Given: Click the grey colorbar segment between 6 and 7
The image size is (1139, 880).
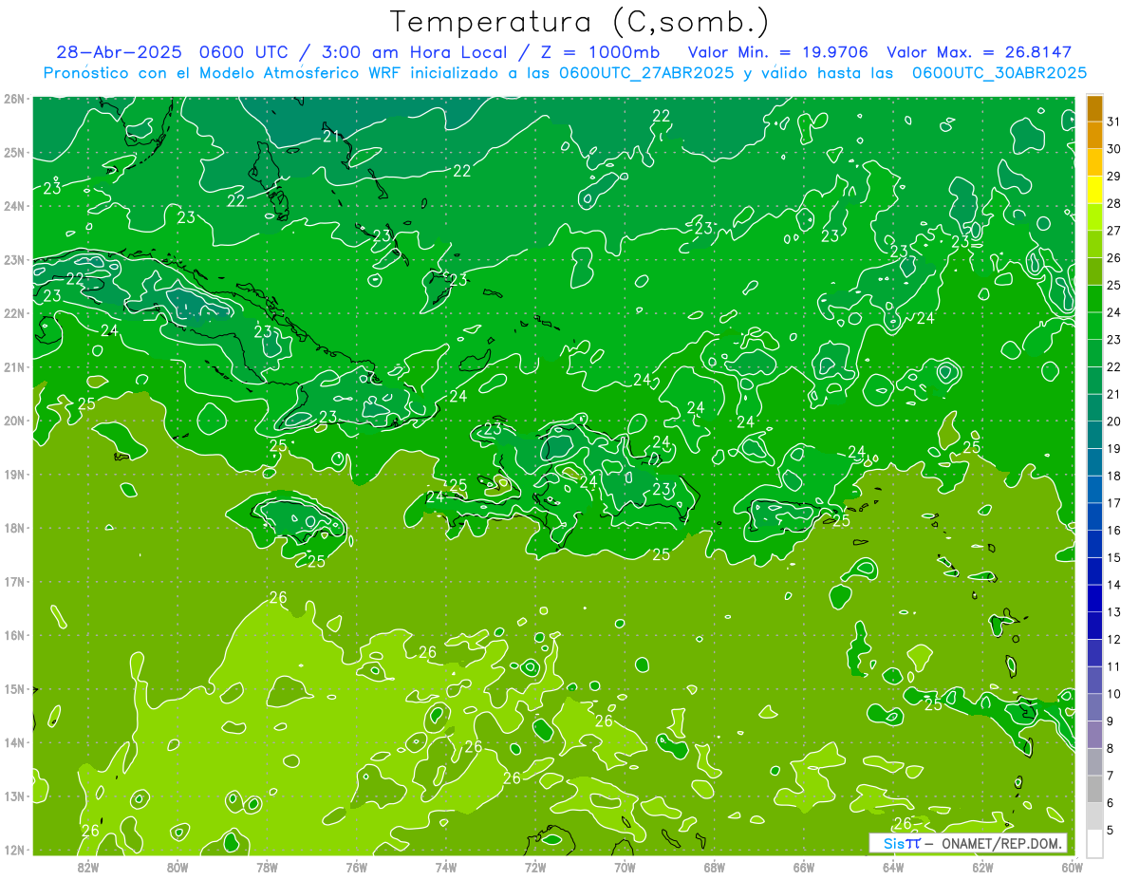Looking at the screenshot, I should (x=1094, y=789).
